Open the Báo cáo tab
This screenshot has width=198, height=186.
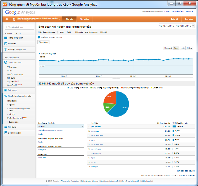coord(69,19)
